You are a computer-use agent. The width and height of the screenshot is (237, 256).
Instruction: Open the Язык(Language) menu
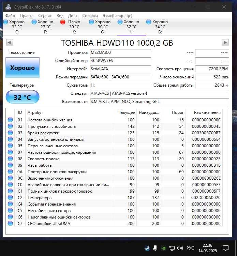[x=117, y=16]
